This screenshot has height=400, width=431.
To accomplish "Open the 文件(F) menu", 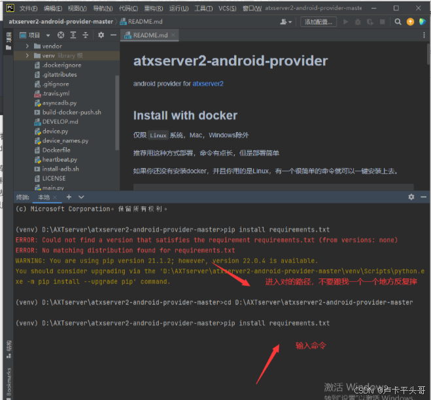I will [x=28, y=8].
